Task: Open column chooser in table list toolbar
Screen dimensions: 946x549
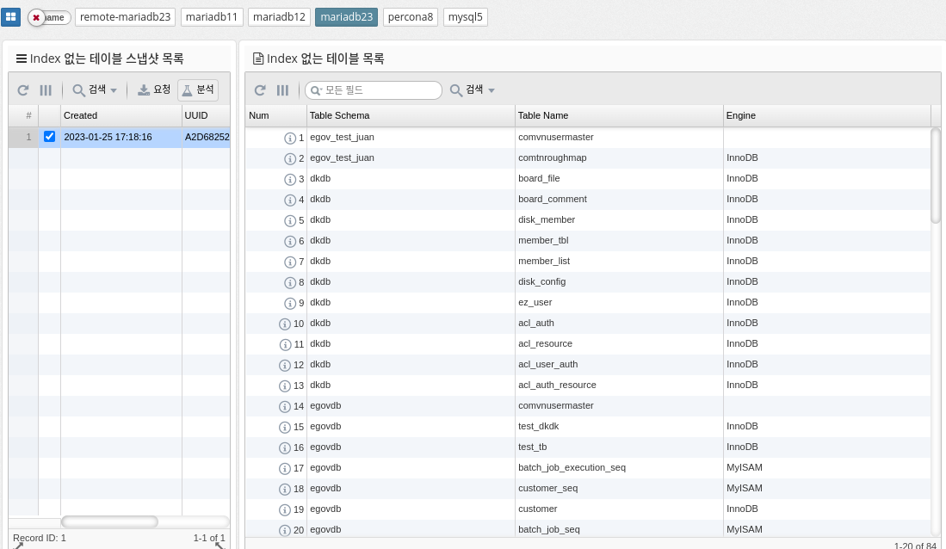Action: click(x=282, y=90)
